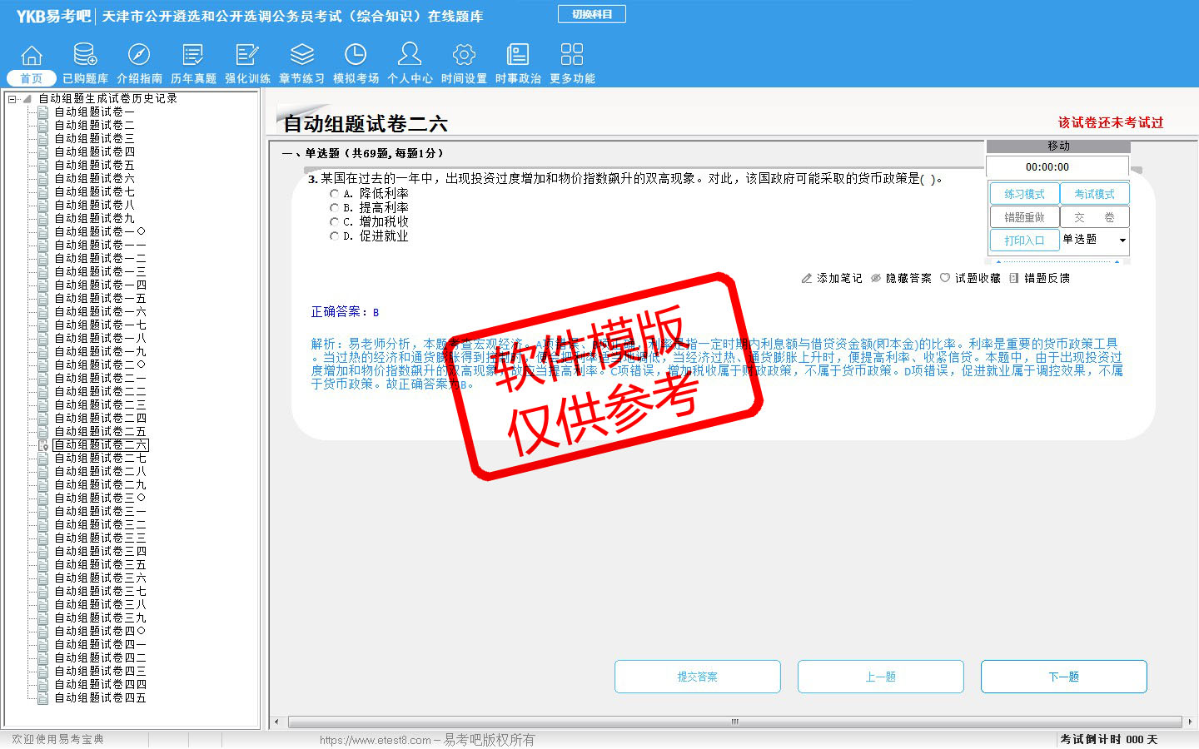The height and width of the screenshot is (749, 1199).
Task: Choose radio option D 促进就业
Action: (335, 236)
